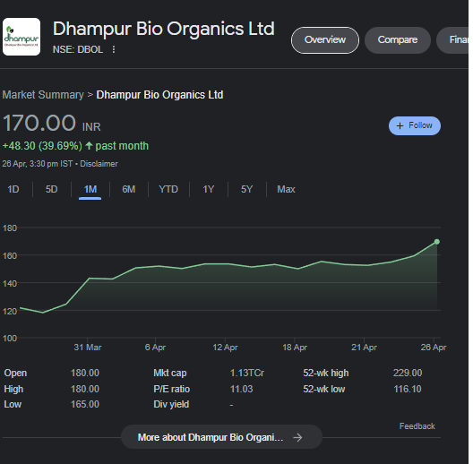Click the Div yield label
473x464 pixels.
coord(171,404)
